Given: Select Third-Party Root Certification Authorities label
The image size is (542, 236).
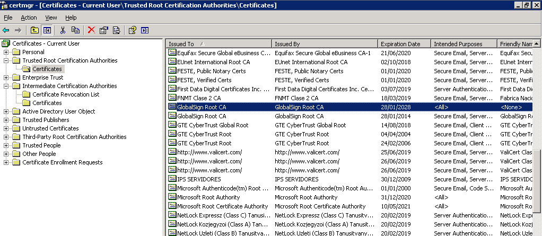Looking at the screenshot, I should coord(74,137).
